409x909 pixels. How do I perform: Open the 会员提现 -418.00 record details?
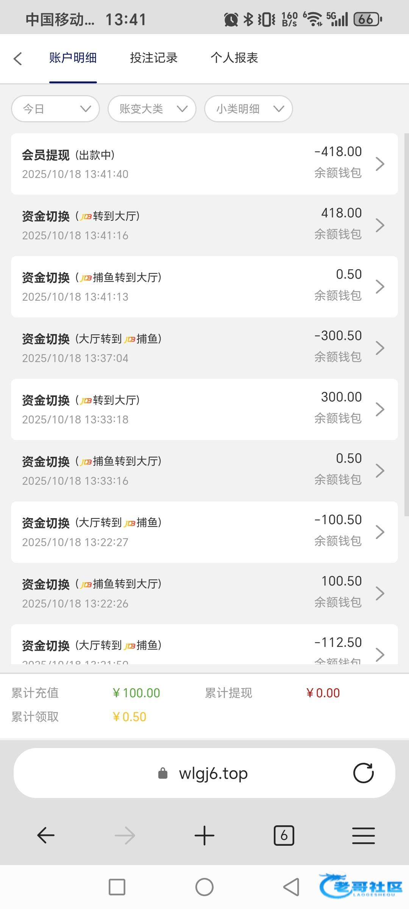(204, 164)
